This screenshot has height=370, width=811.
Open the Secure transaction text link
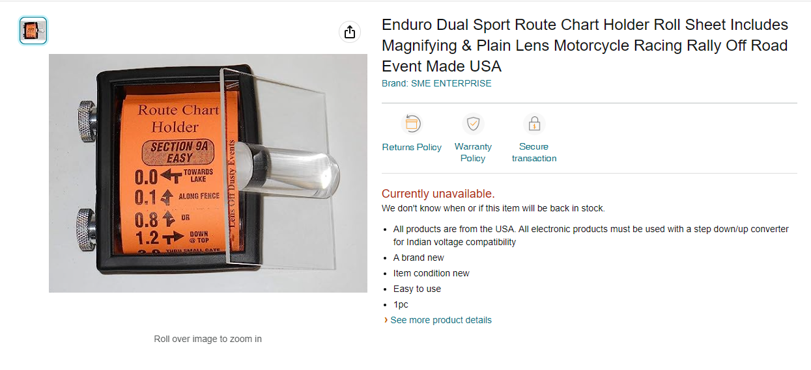coord(534,152)
